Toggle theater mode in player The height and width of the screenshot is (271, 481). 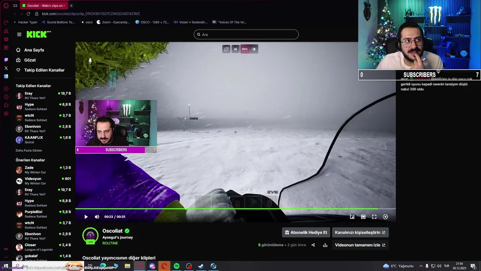[x=363, y=217]
